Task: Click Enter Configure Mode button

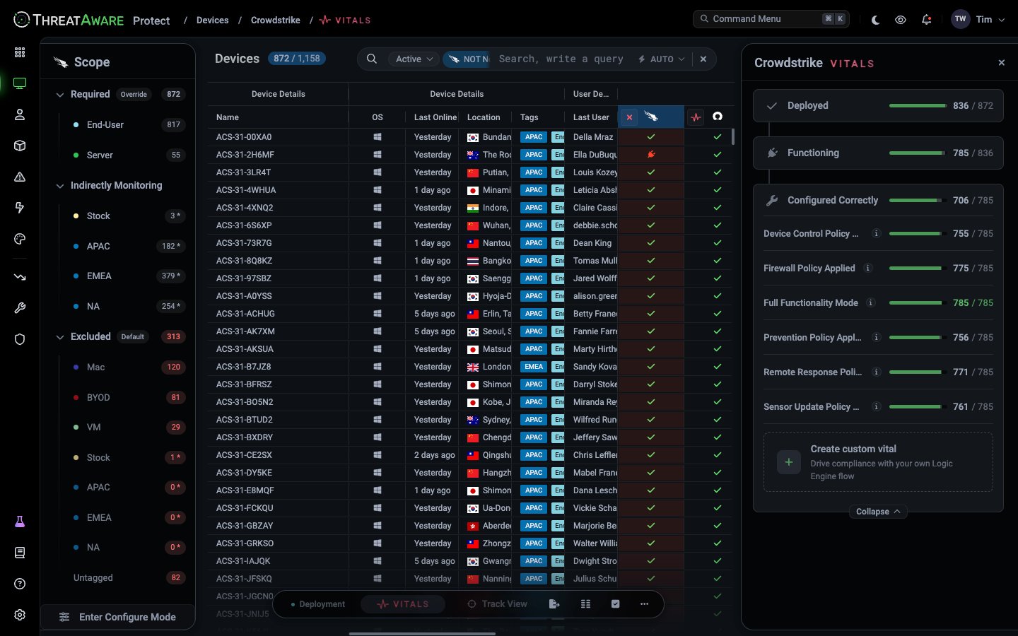Action: tap(117, 617)
